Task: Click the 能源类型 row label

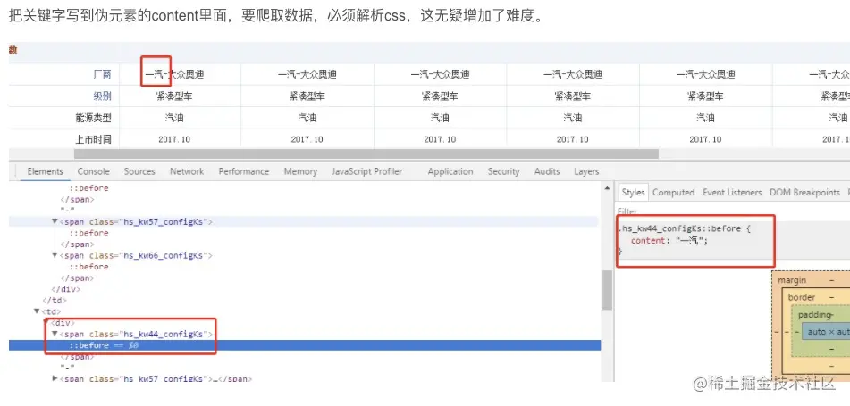Action: coord(93,118)
